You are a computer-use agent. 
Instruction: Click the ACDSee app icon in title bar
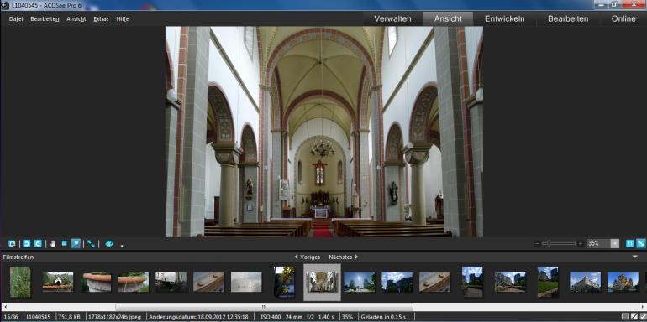(5, 6)
